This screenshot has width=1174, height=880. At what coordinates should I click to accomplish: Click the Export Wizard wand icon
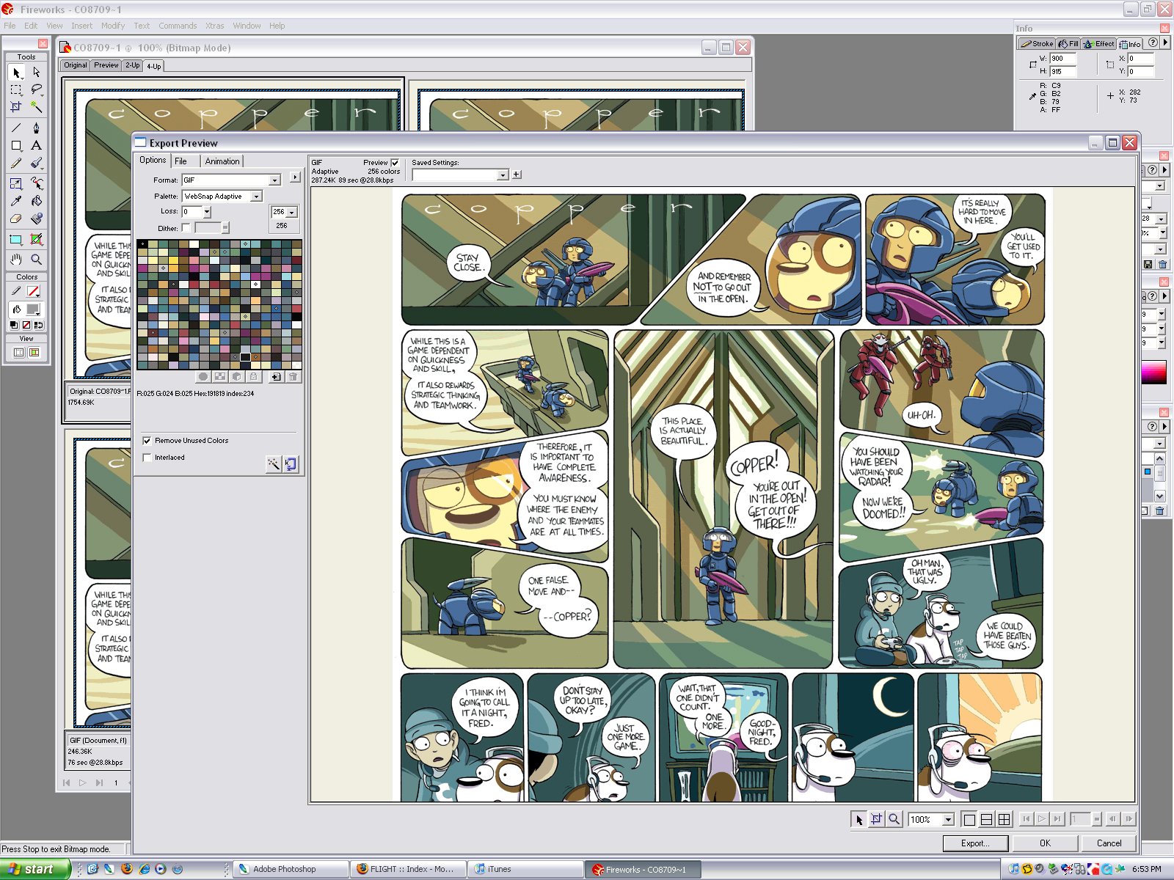pos(273,463)
